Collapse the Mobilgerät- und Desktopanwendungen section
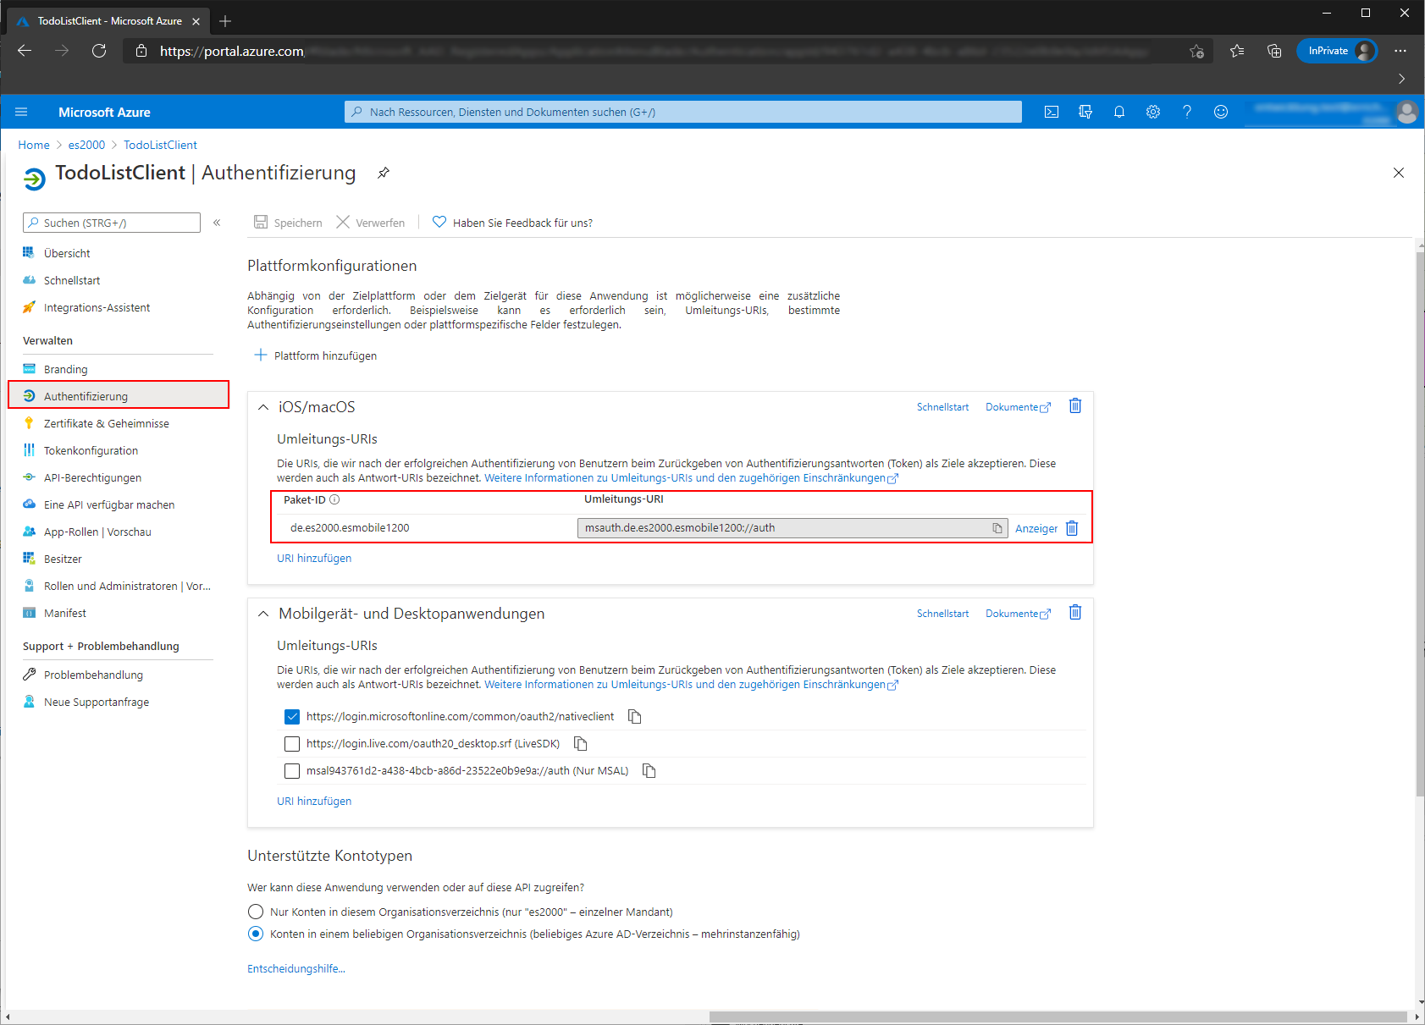The height and width of the screenshot is (1025, 1425). coord(263,614)
